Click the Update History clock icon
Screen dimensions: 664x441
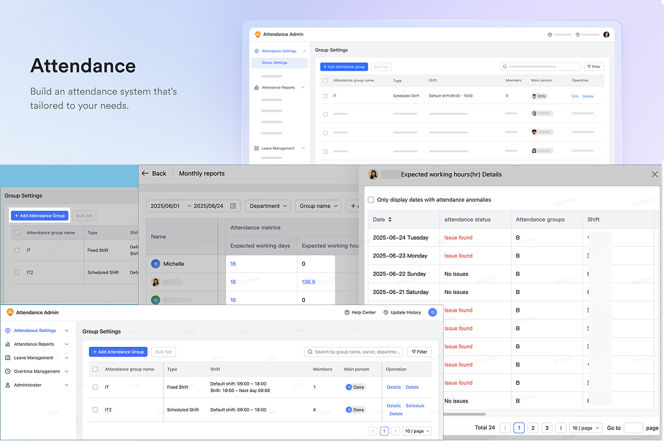[x=386, y=312]
